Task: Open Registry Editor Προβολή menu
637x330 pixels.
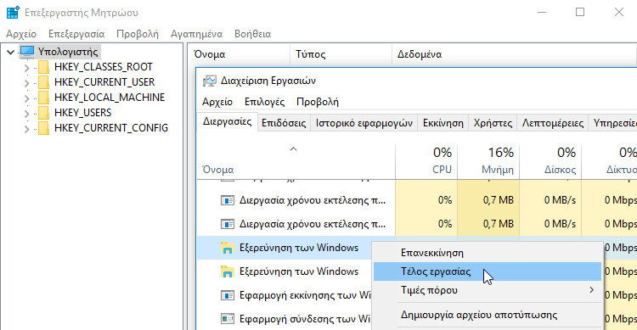Action: click(138, 34)
